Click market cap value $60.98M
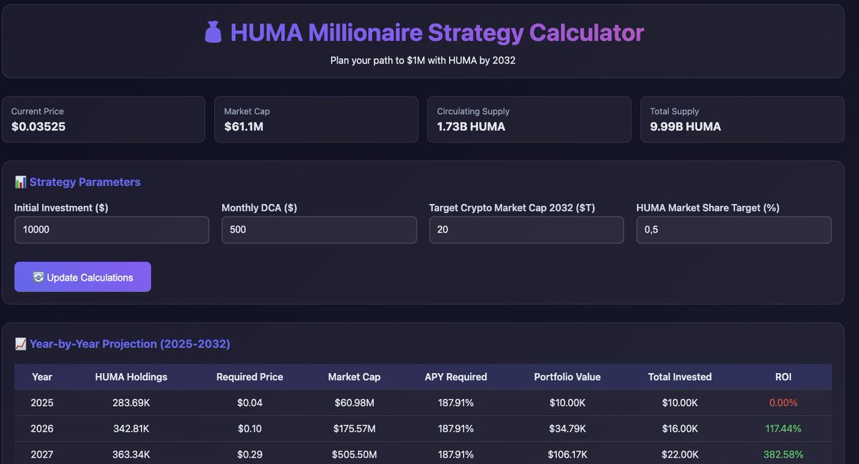 coord(355,402)
